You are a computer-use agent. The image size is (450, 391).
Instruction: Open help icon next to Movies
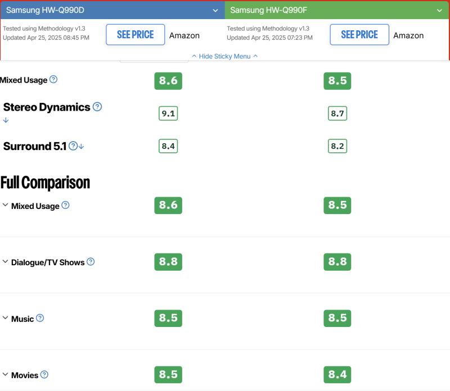(x=44, y=374)
